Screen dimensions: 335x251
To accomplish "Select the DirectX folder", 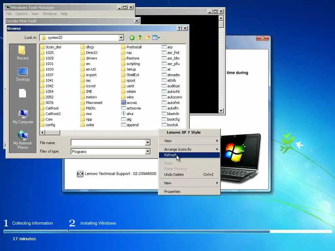I will point(89,53).
